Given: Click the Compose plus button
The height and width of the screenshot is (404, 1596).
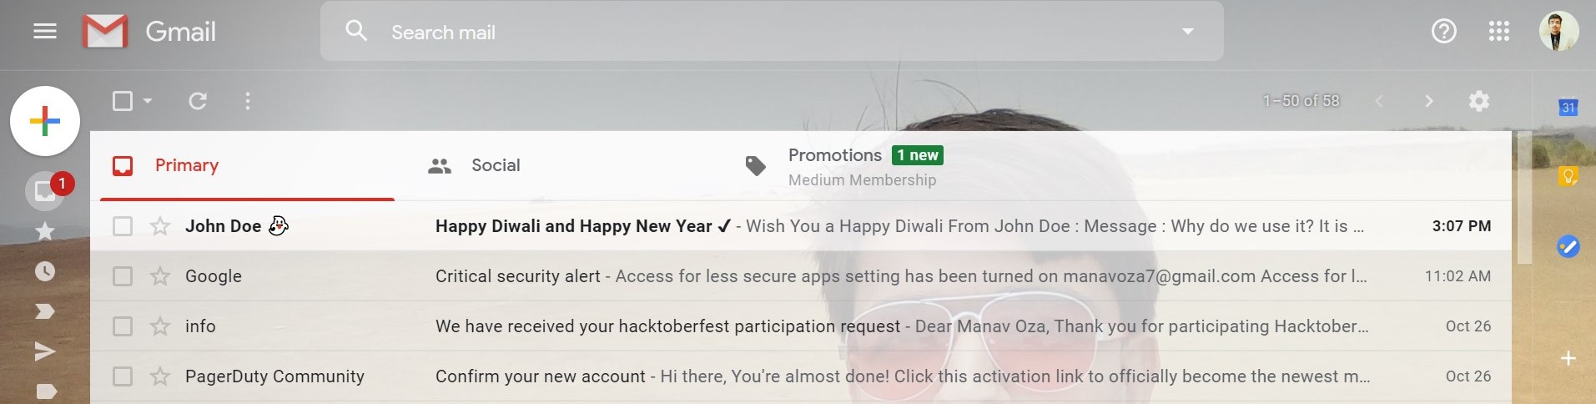Looking at the screenshot, I should [x=45, y=121].
